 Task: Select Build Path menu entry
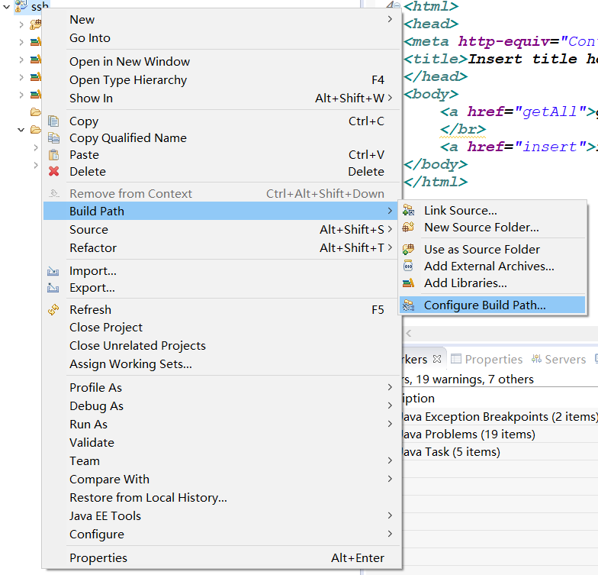[x=221, y=211]
